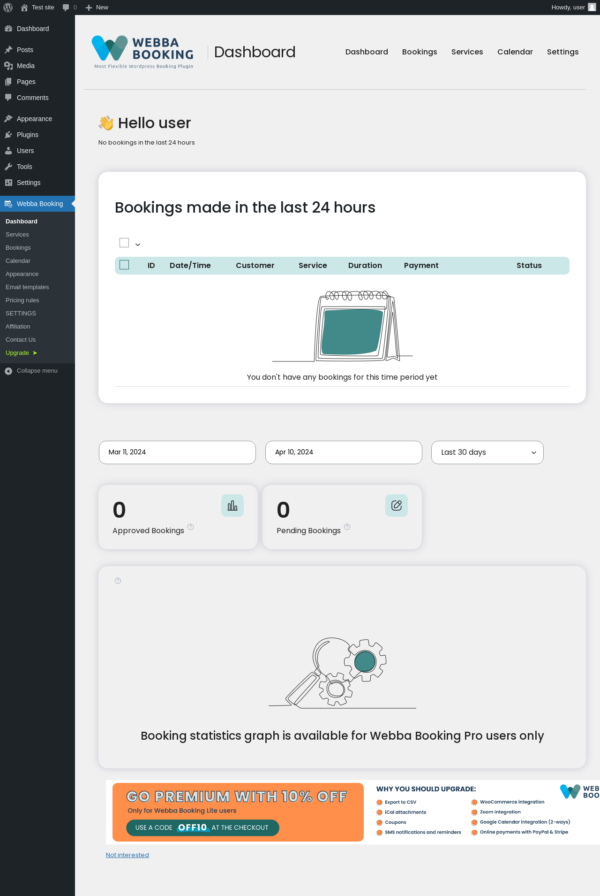Click the Service column header

pos(313,266)
